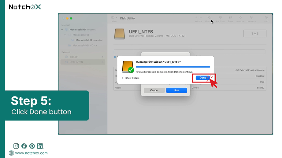Open www.notchox.com link
The height and width of the screenshot is (158, 282).
tap(31, 153)
